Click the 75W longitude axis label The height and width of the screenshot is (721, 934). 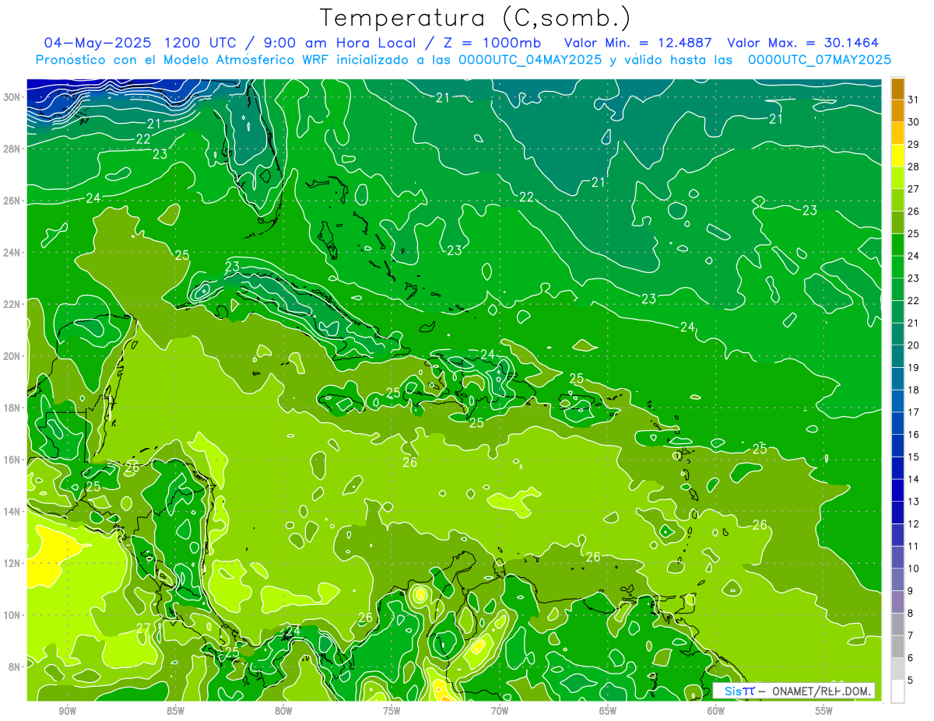tap(392, 710)
